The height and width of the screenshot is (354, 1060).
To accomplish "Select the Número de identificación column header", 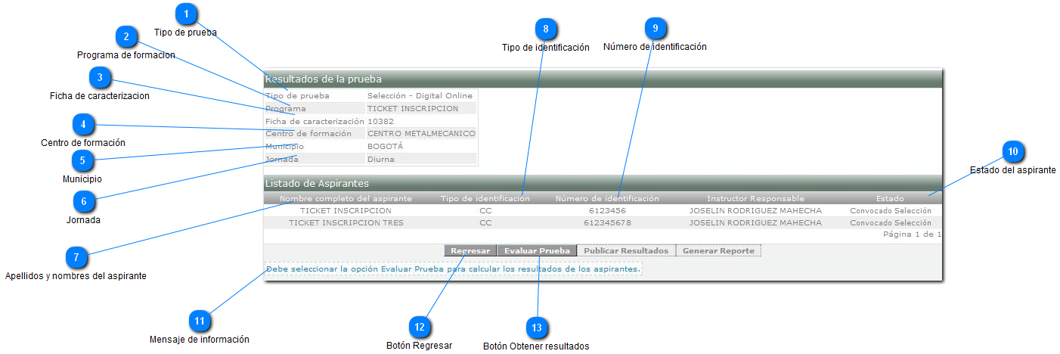I will [607, 199].
